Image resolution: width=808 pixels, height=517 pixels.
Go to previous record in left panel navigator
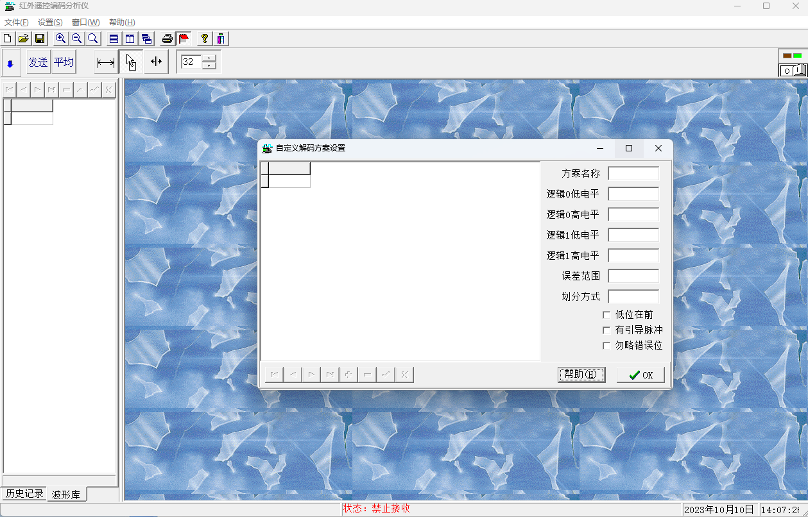24,90
